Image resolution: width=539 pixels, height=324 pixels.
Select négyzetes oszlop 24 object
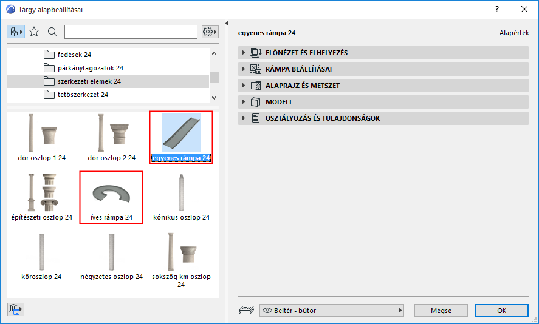click(x=111, y=257)
